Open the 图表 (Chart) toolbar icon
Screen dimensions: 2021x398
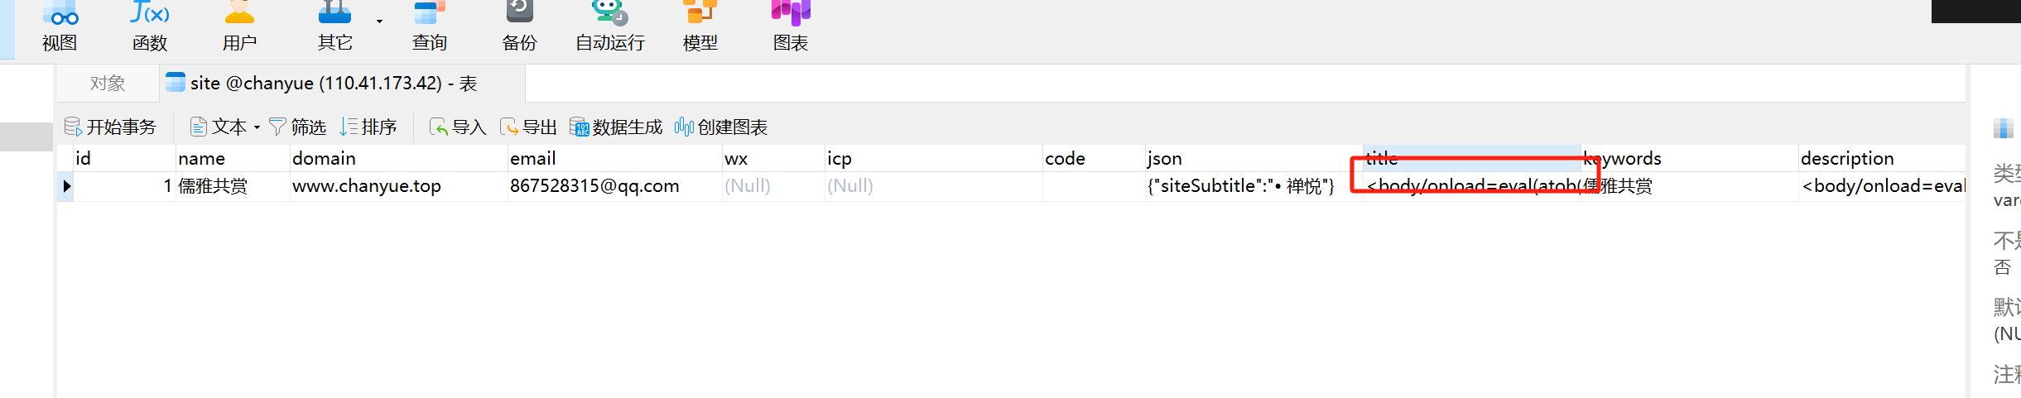point(791,25)
